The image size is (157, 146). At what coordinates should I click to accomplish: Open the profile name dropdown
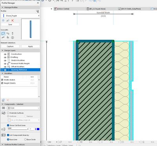[x=20, y=16]
